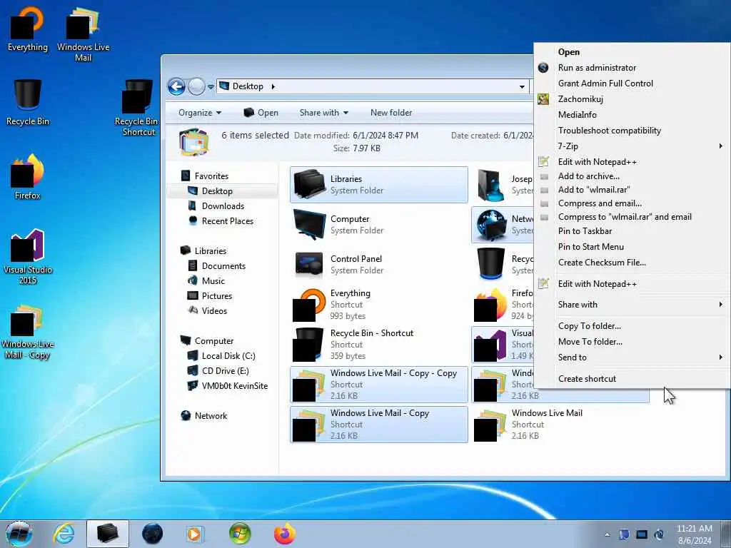Click the taskbar clock showing 11:21 AM
The image size is (731, 548).
click(694, 534)
